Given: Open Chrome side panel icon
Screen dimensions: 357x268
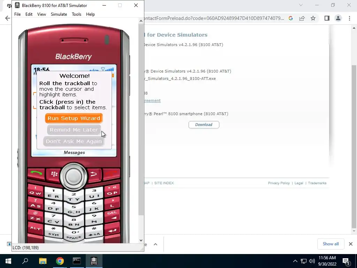Looking at the screenshot, I should pyautogui.click(x=327, y=18).
